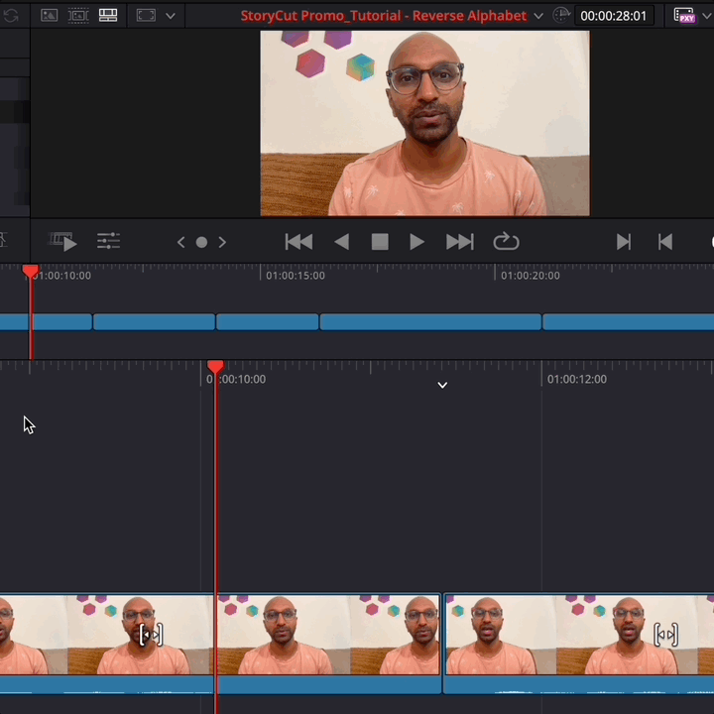The image size is (714, 714).
Task: Click the trim handle icon on the rightmost clip
Action: click(x=665, y=635)
